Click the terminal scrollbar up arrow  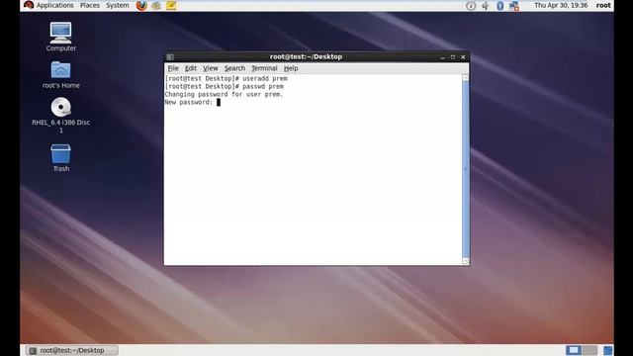click(x=466, y=77)
